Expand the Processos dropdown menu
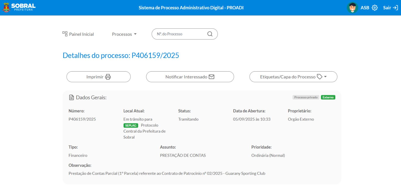 pyautogui.click(x=124, y=34)
